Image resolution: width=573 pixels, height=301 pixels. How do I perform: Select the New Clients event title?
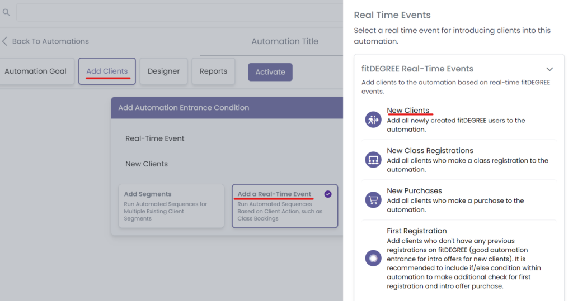(408, 111)
